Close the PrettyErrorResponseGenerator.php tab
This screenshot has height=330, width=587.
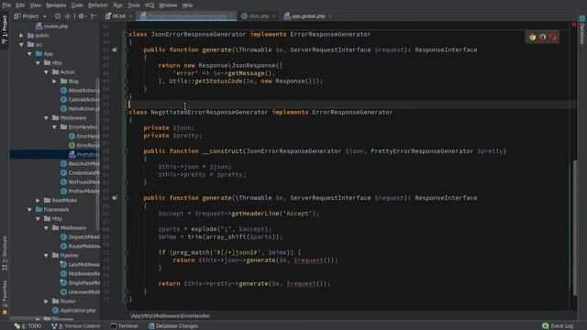point(232,16)
